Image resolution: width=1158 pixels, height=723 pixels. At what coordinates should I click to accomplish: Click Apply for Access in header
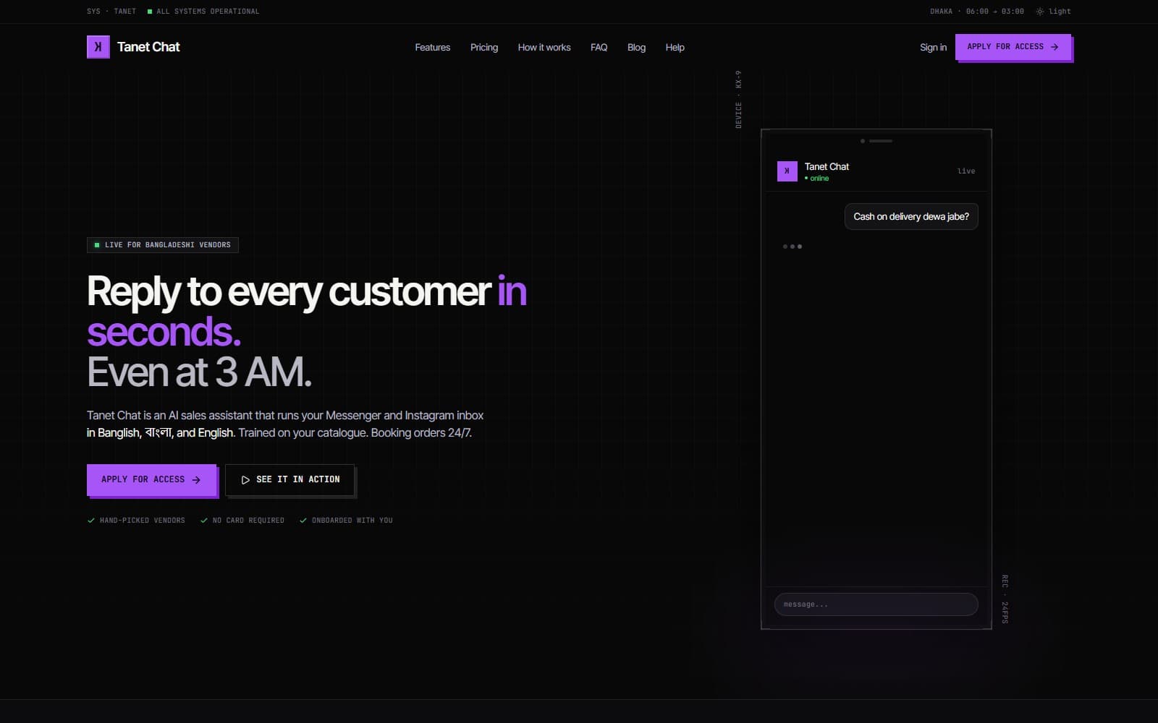tap(1013, 47)
